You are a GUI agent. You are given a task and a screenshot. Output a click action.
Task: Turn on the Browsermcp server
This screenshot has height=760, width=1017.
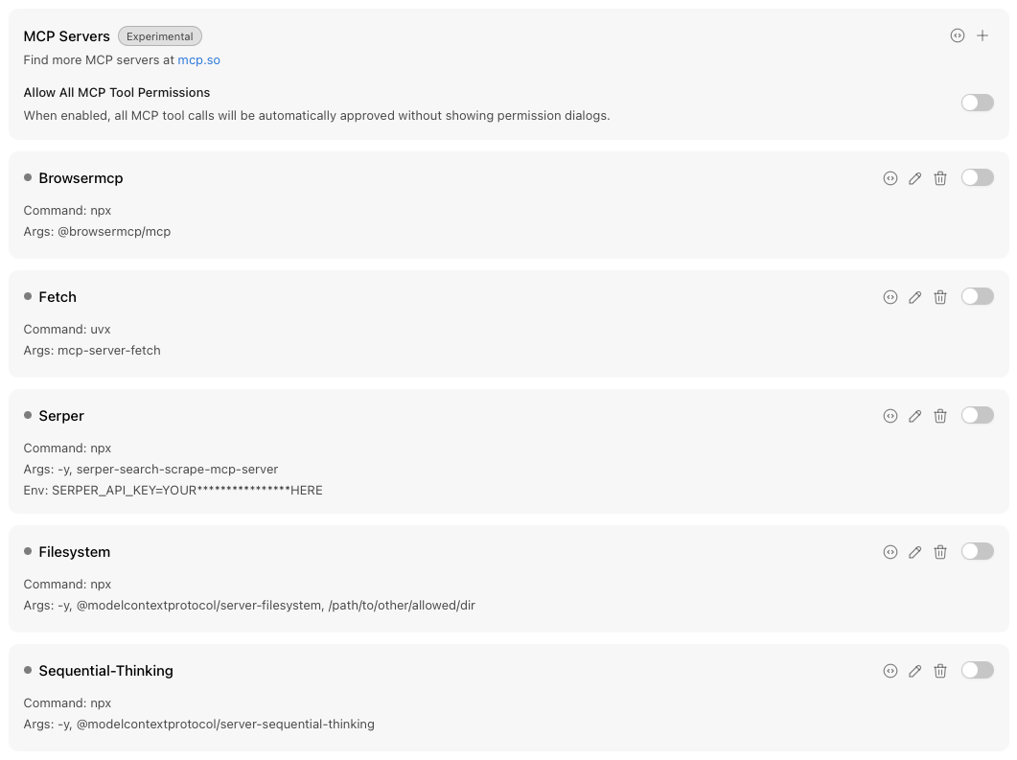977,177
